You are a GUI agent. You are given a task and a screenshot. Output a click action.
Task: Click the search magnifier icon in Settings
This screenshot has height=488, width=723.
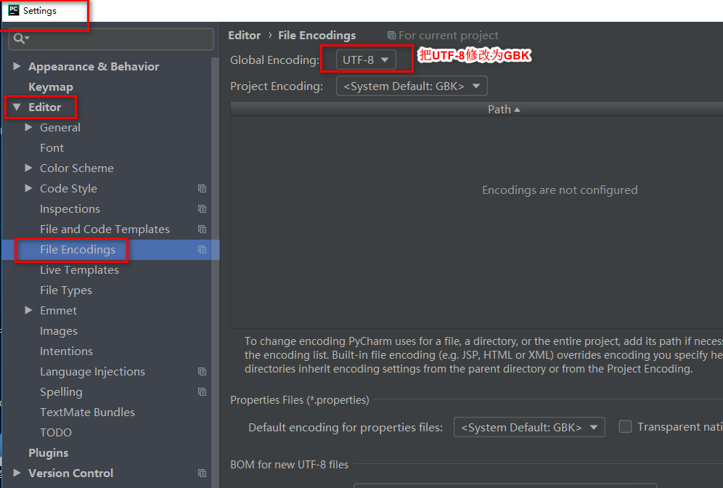(x=21, y=38)
